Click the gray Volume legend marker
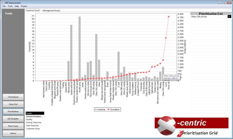This screenshot has height=139, width=233. pyautogui.click(x=96, y=109)
